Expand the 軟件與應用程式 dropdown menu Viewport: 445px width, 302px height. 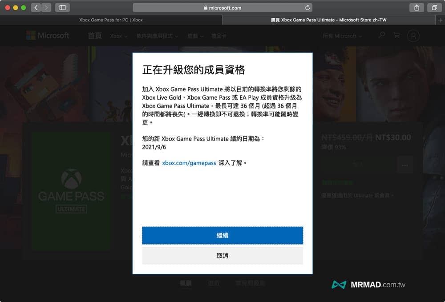[157, 36]
